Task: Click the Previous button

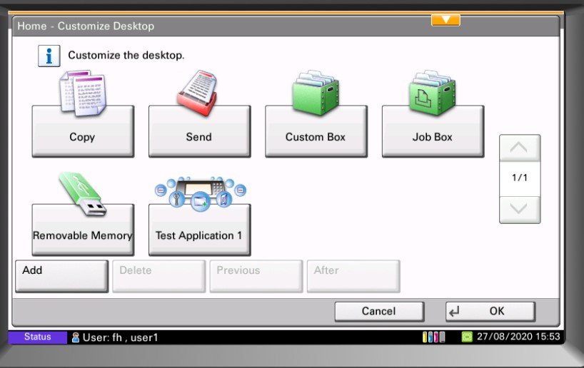Action: [x=256, y=276]
